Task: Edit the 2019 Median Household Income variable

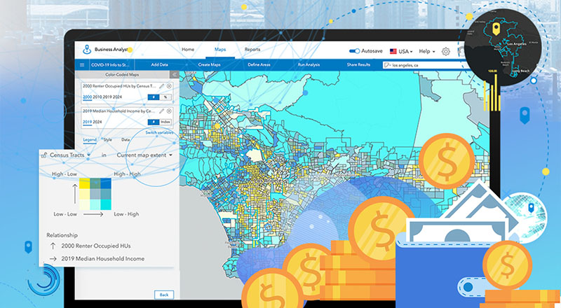Action: click(161, 111)
